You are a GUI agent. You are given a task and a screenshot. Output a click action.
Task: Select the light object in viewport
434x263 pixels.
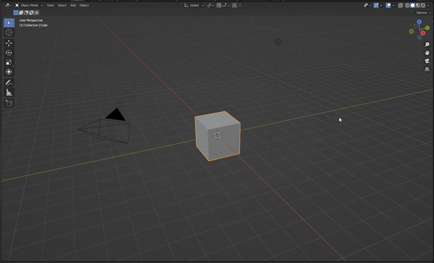point(278,42)
